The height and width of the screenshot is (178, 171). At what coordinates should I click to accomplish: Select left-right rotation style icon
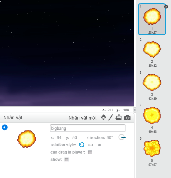click(x=91, y=145)
